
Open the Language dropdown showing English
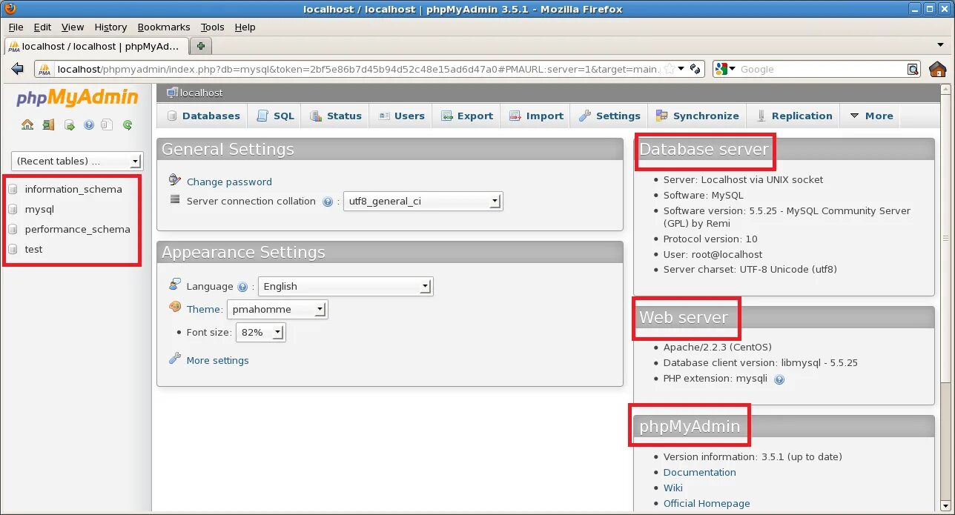tap(346, 286)
